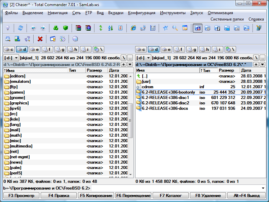
Task: Click left panel vertical scrollbar thumb
Action: coord(130,121)
